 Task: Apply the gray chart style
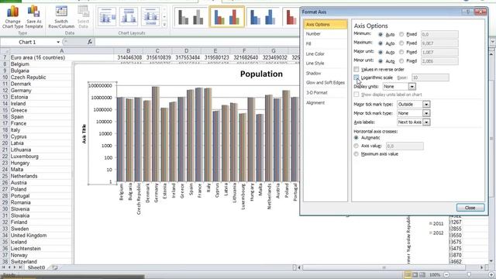(x=191, y=17)
